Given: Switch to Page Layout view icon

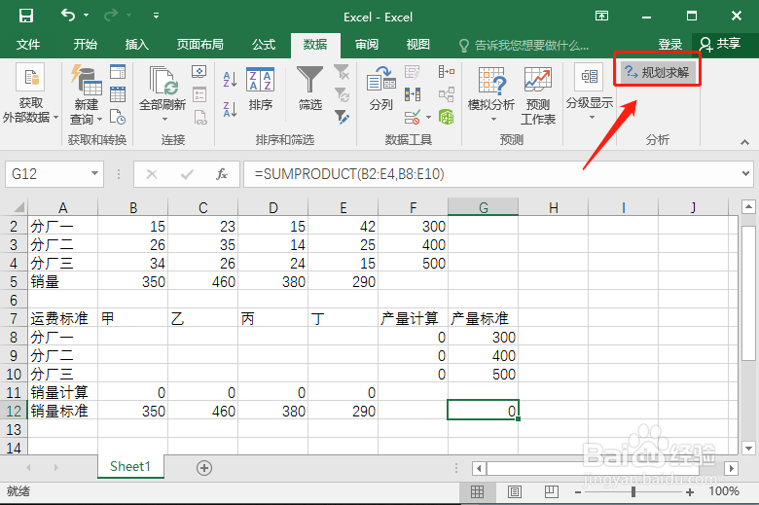Looking at the screenshot, I should (514, 492).
